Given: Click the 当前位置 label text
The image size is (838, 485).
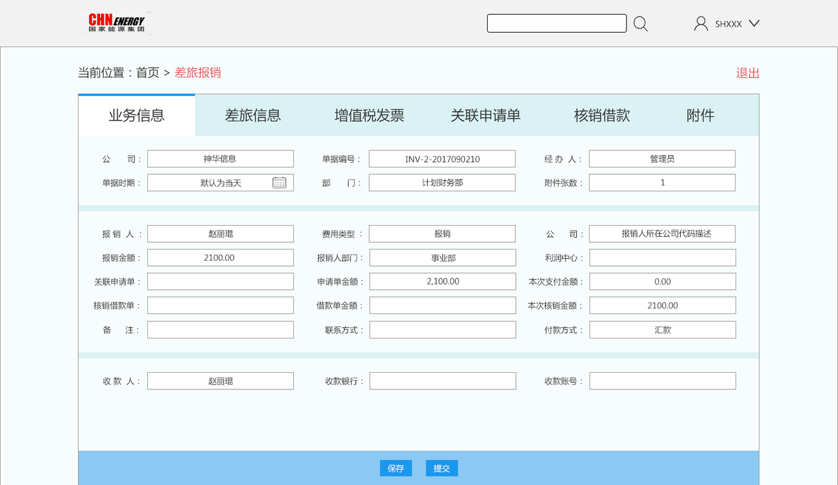Looking at the screenshot, I should (101, 72).
